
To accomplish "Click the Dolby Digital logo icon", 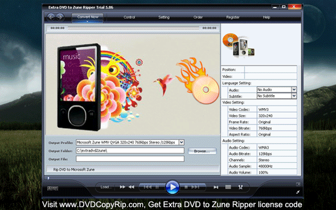I will [x=53, y=188].
